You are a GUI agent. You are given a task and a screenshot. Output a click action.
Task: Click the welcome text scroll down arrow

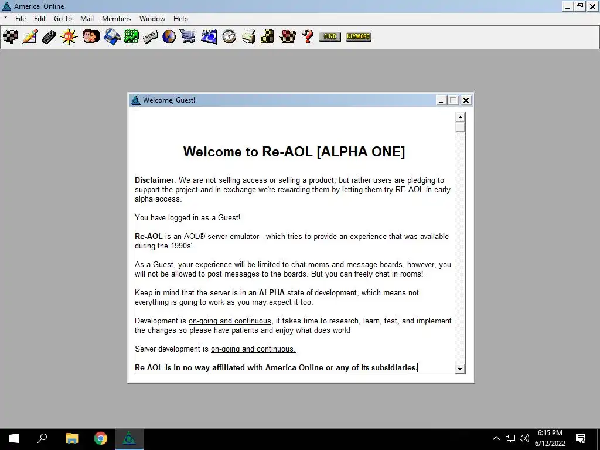(460, 369)
